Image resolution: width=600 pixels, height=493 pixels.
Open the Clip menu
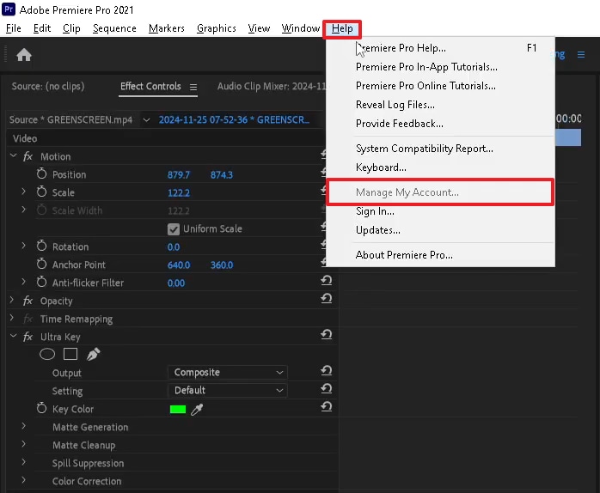pyautogui.click(x=71, y=28)
